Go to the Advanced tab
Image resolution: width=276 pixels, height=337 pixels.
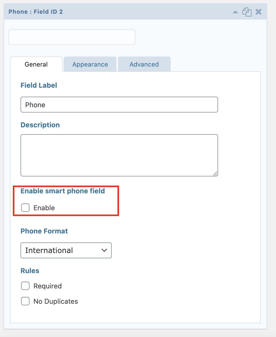144,64
